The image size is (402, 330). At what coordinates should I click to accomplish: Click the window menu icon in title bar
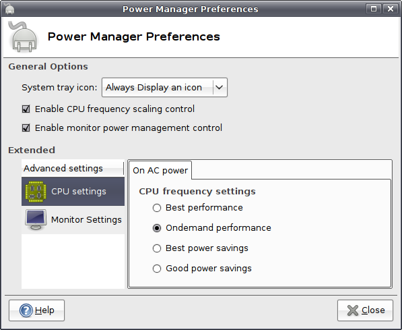(9, 9)
